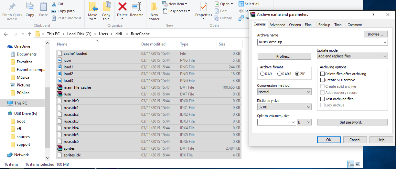
Task: Click the Forward navigation arrow
Action: point(15,34)
